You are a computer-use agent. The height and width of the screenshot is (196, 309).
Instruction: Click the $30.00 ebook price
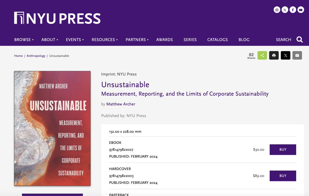(x=259, y=150)
